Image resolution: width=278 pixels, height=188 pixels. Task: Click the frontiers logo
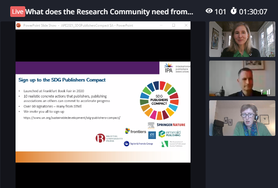pos(135,131)
